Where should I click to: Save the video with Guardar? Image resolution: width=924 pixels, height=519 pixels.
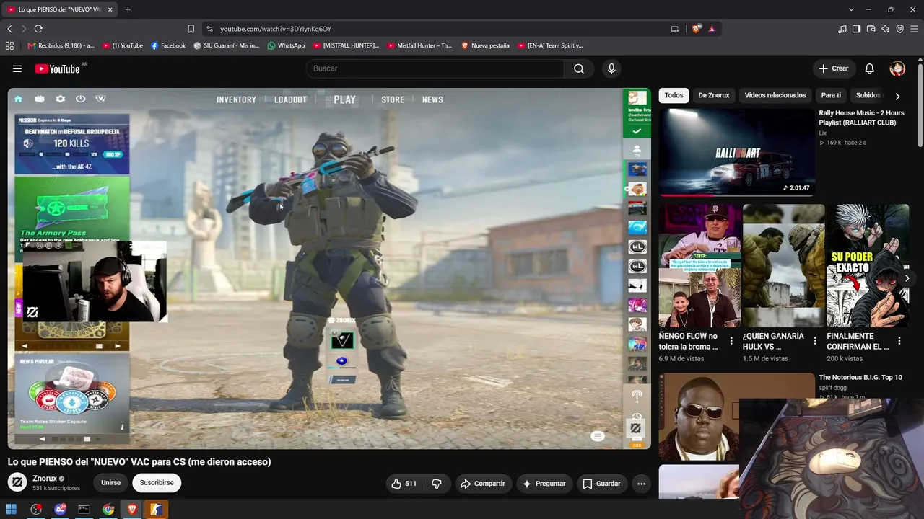point(602,484)
